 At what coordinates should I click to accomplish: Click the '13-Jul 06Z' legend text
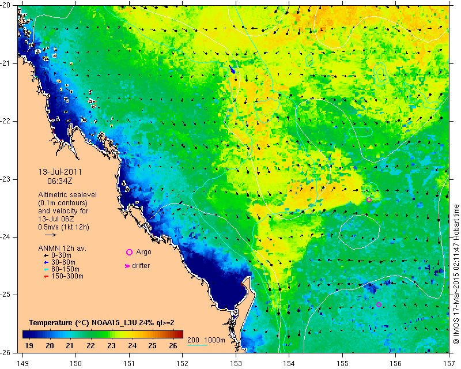tap(56, 219)
